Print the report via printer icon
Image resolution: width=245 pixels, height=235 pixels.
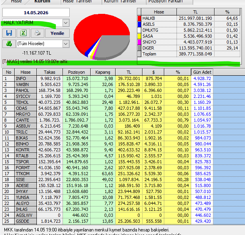tap(38, 33)
